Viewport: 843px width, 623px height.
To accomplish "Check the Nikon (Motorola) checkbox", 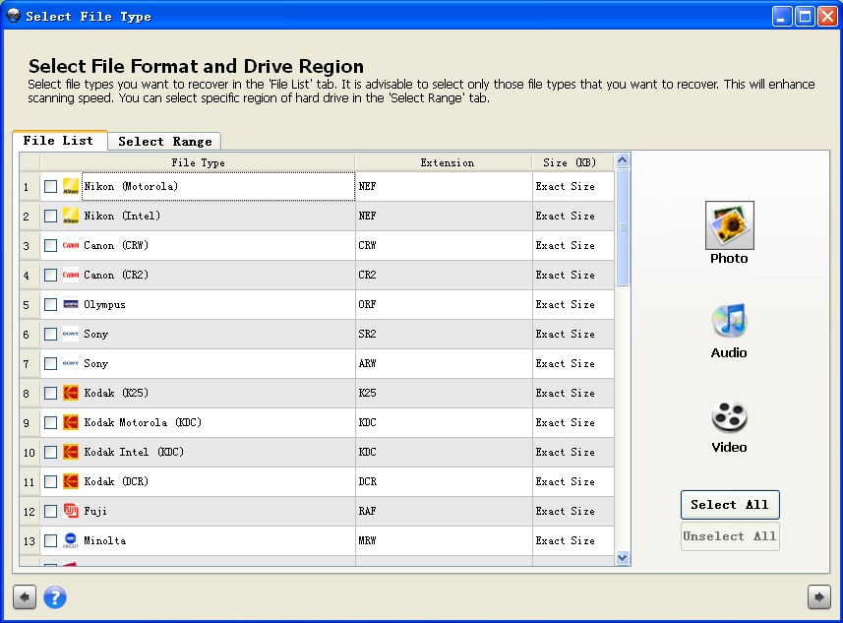I will pos(50,187).
